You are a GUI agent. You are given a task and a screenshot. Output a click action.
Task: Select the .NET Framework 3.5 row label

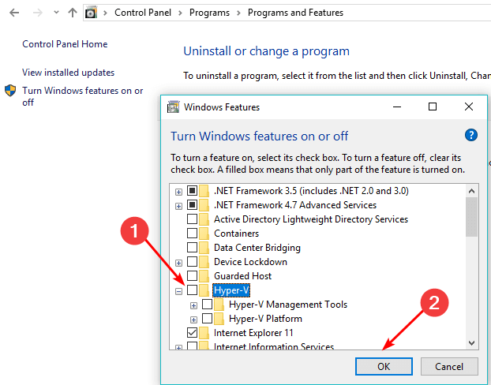pyautogui.click(x=311, y=191)
